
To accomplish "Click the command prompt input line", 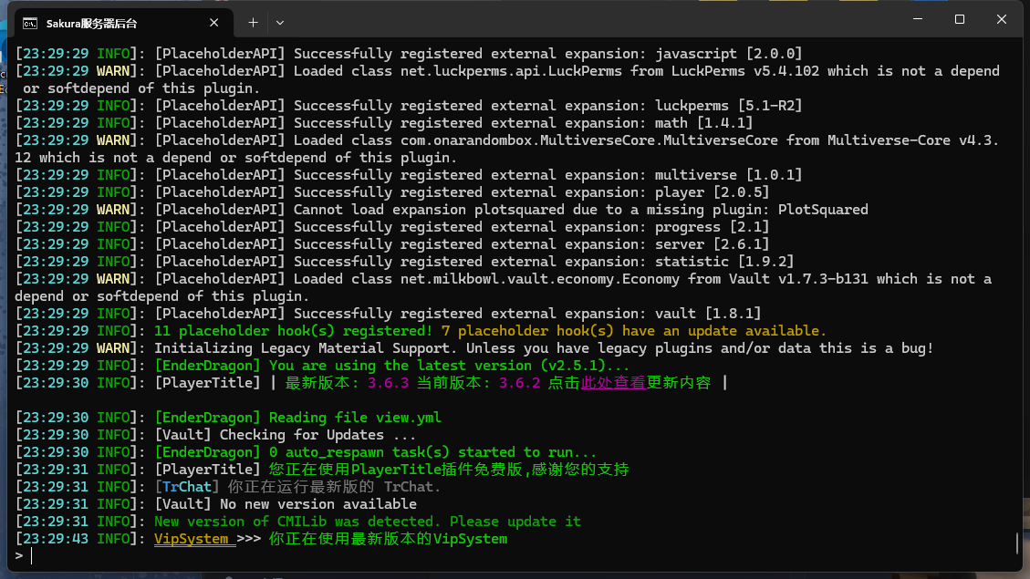I will pyautogui.click(x=513, y=556).
